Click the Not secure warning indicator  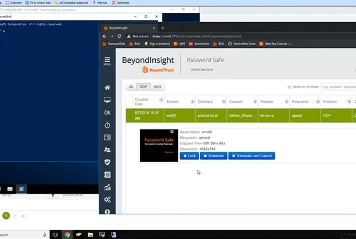click(x=137, y=36)
